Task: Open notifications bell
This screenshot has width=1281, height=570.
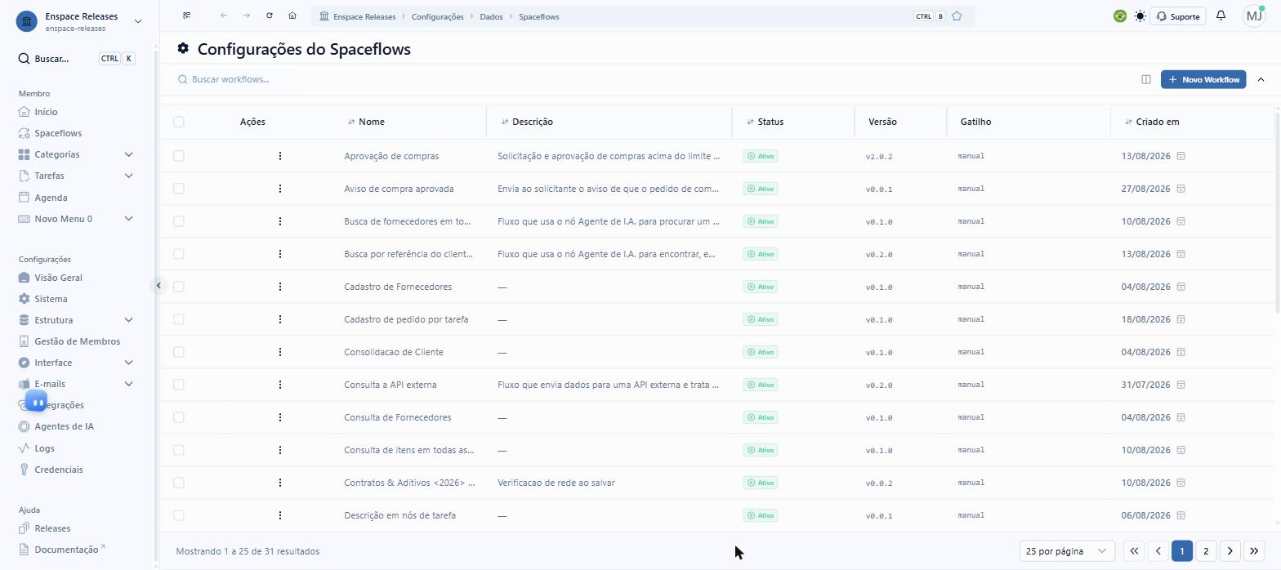Action: [1221, 16]
